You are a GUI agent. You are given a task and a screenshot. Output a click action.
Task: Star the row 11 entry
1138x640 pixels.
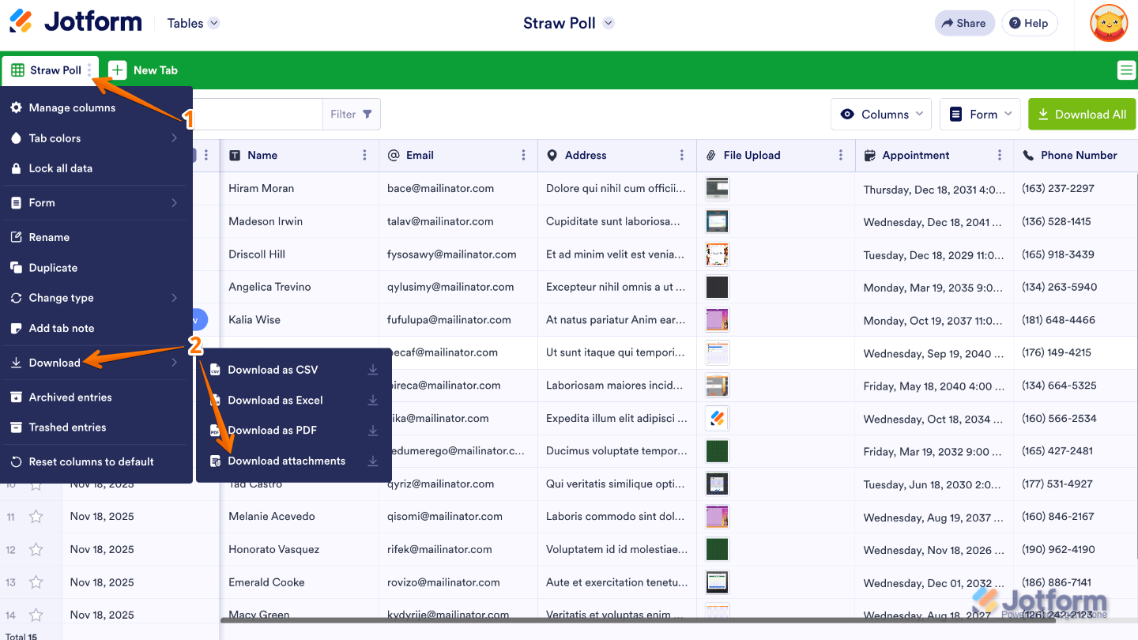pos(36,517)
